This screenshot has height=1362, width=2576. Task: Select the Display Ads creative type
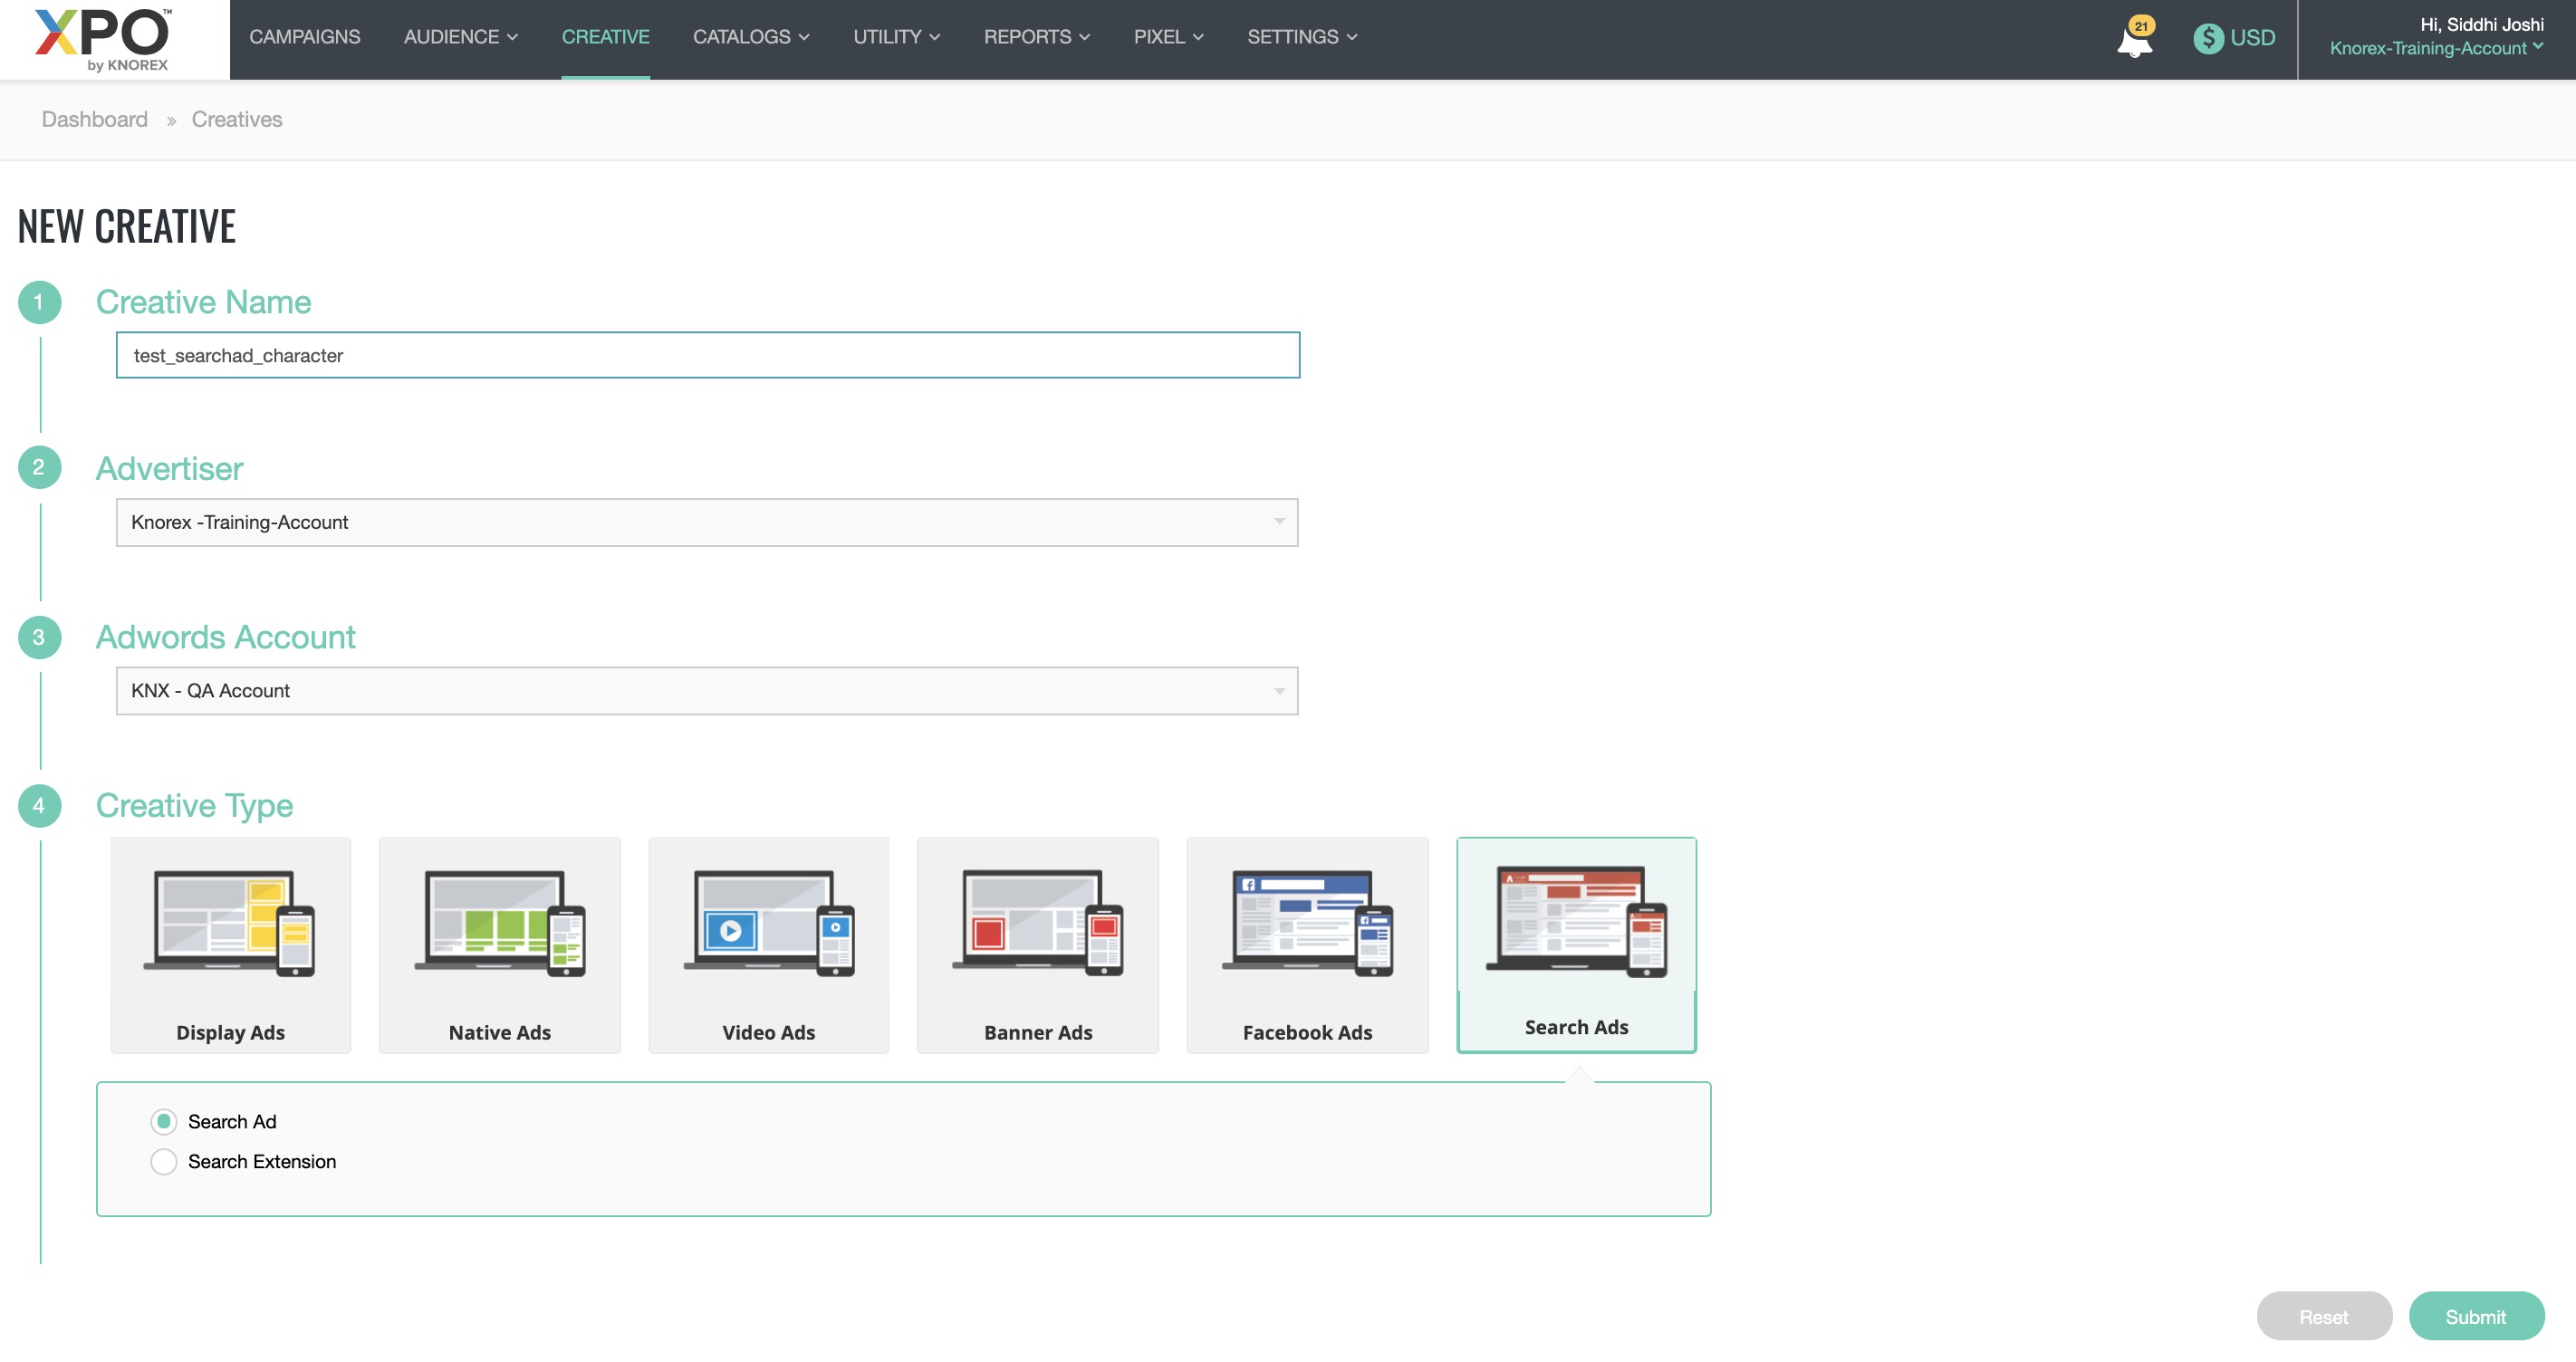(x=230, y=944)
